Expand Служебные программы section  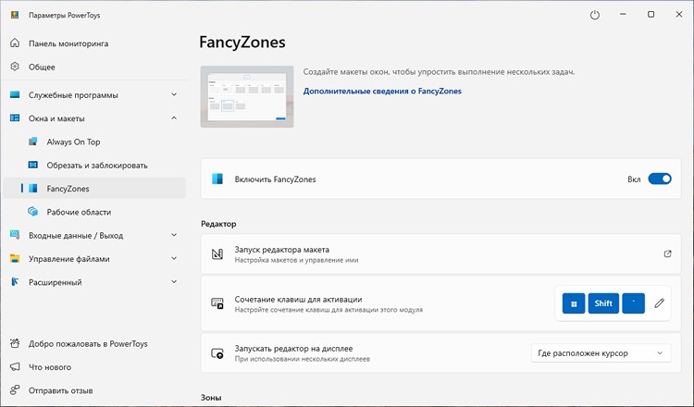94,94
